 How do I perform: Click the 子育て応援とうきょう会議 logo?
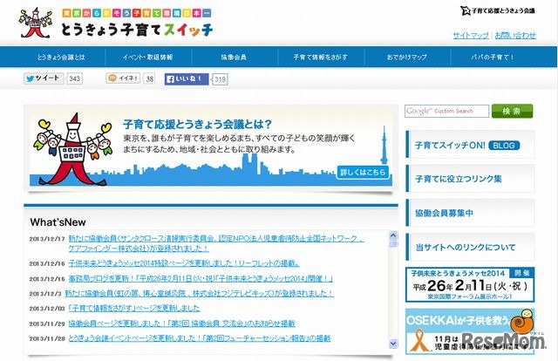[498, 10]
